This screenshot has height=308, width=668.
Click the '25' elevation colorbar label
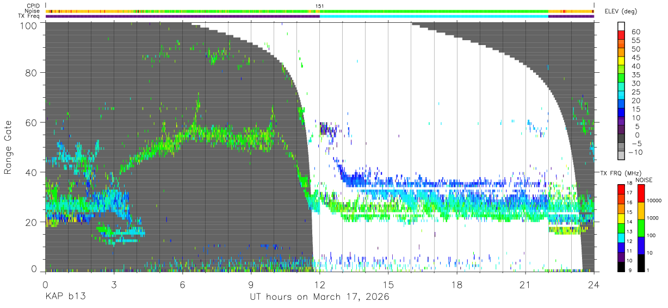tap(635, 92)
